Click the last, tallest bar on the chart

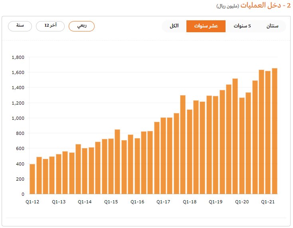(x=275, y=131)
